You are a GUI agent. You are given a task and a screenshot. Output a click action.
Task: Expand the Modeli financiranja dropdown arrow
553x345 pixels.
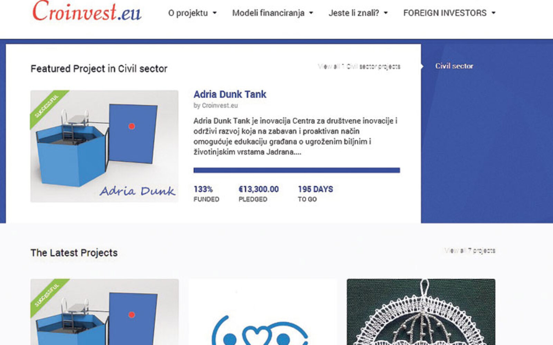coord(311,13)
